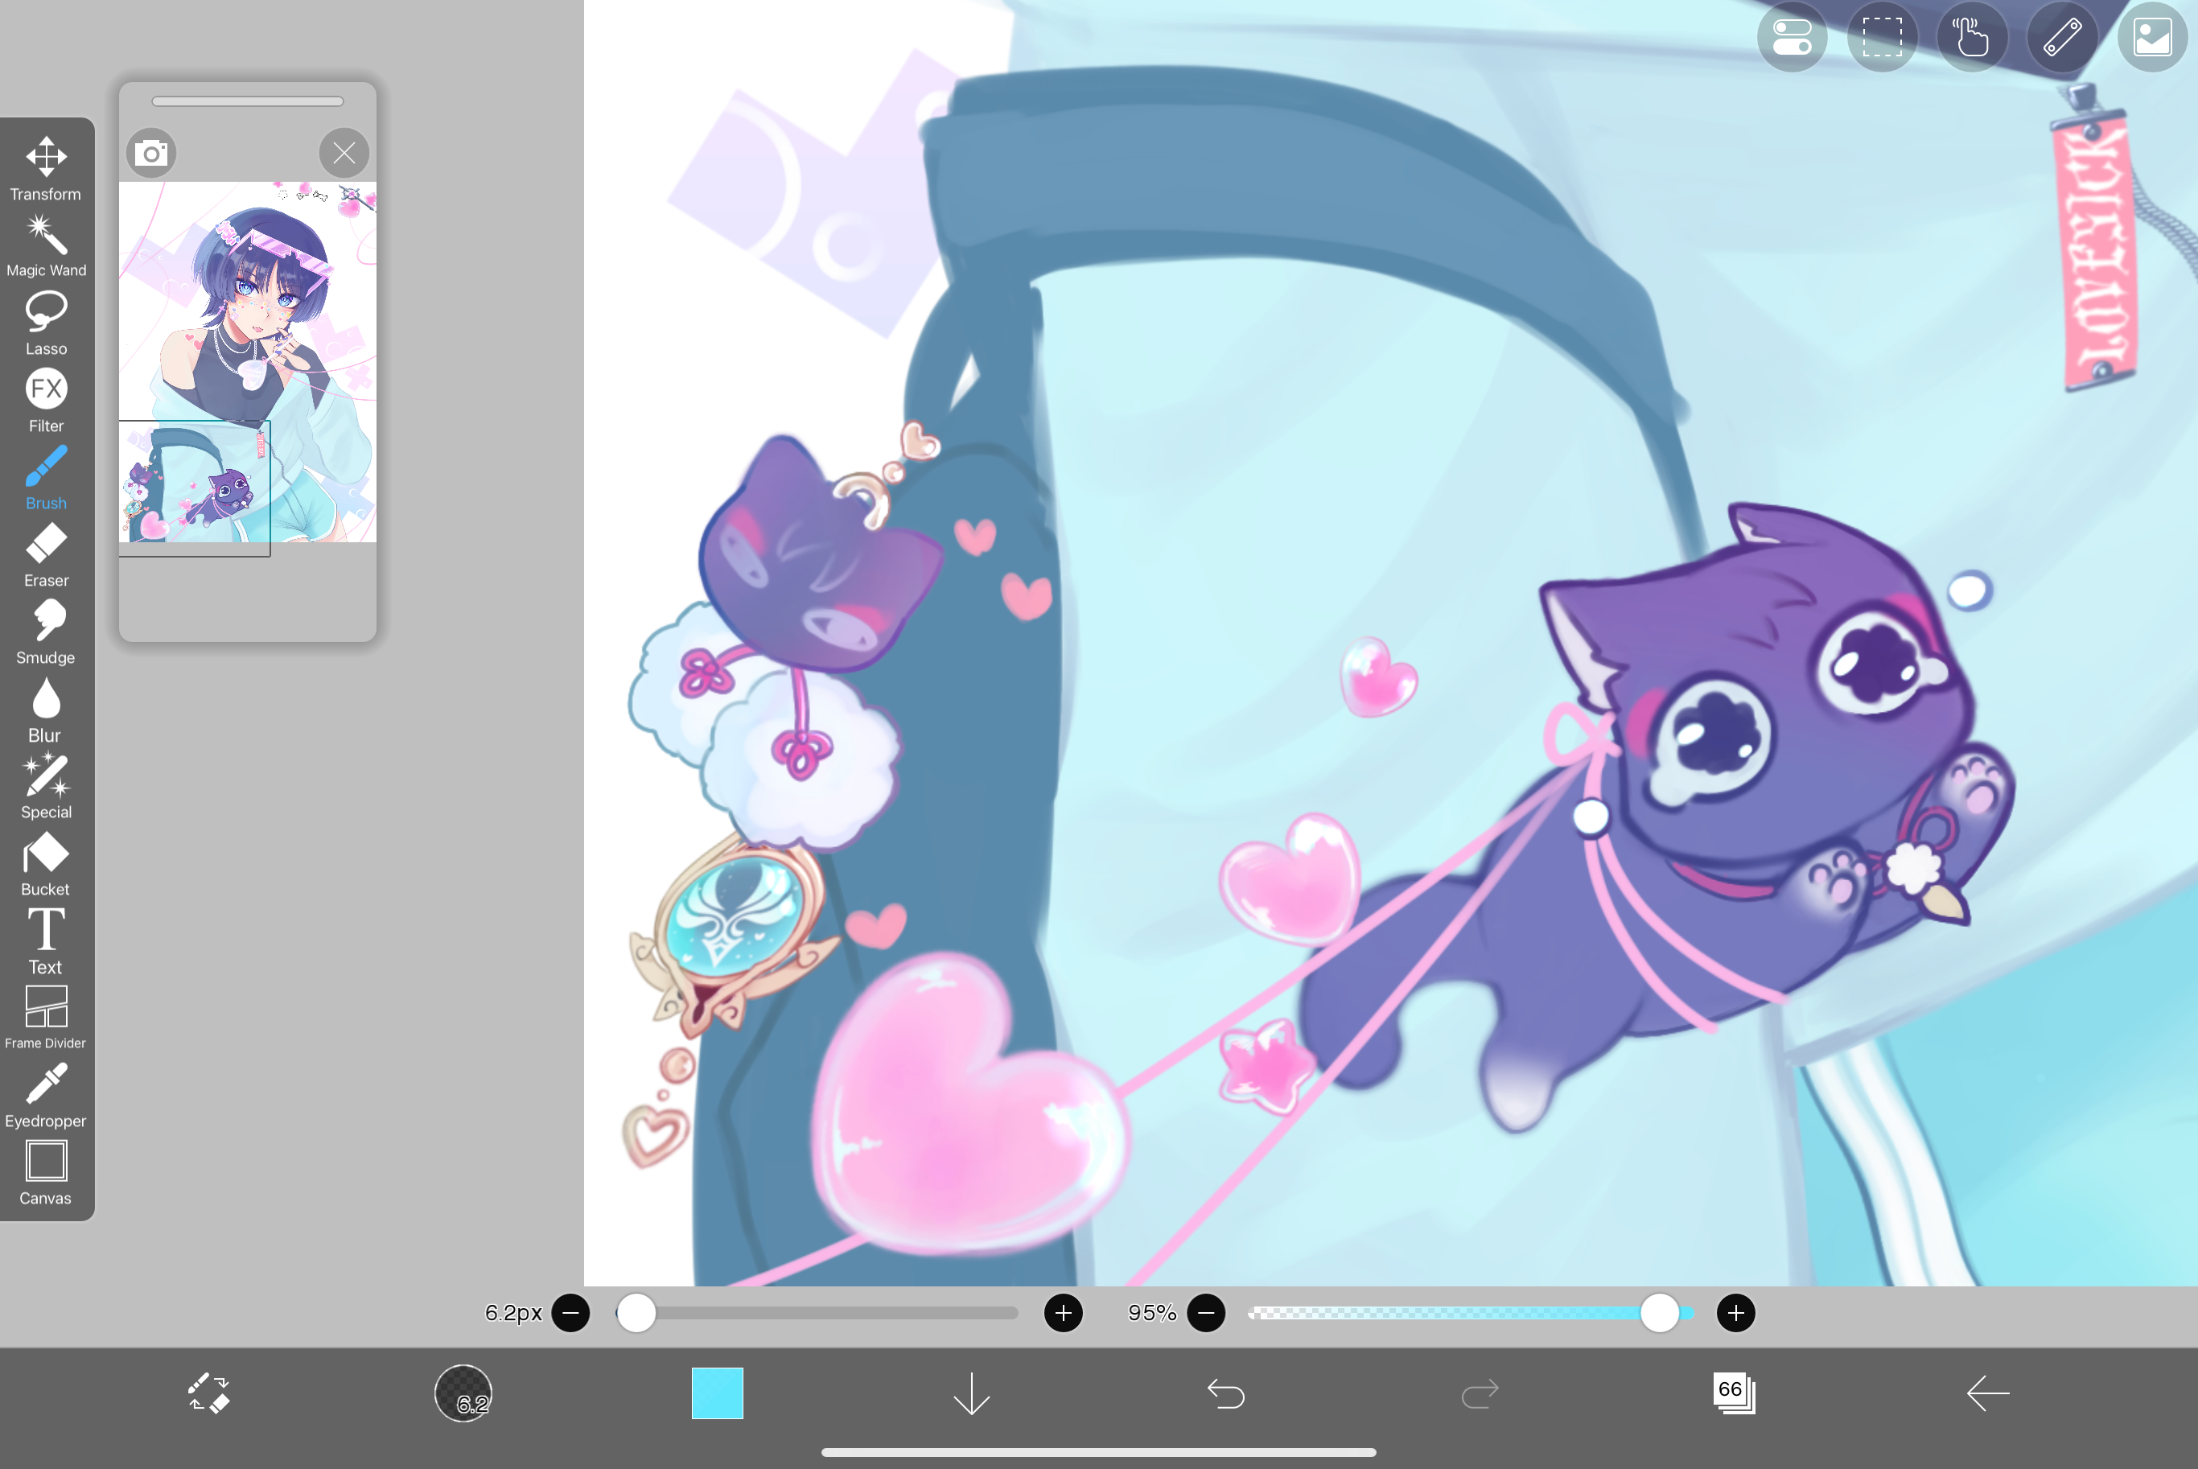
Task: Select the Special pen tool
Action: [45, 781]
